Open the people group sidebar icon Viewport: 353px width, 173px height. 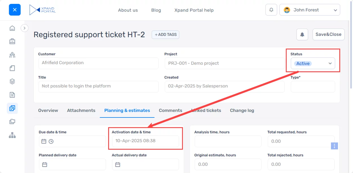pyautogui.click(x=12, y=55)
